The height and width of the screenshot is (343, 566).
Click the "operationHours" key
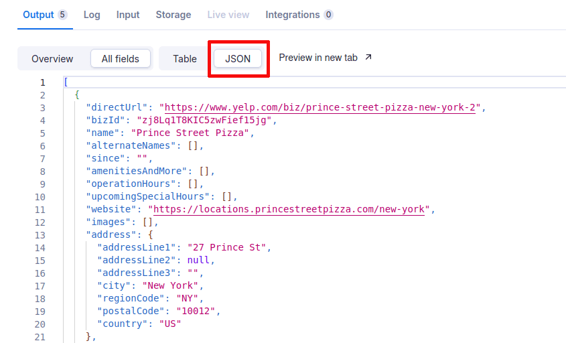coord(131,184)
